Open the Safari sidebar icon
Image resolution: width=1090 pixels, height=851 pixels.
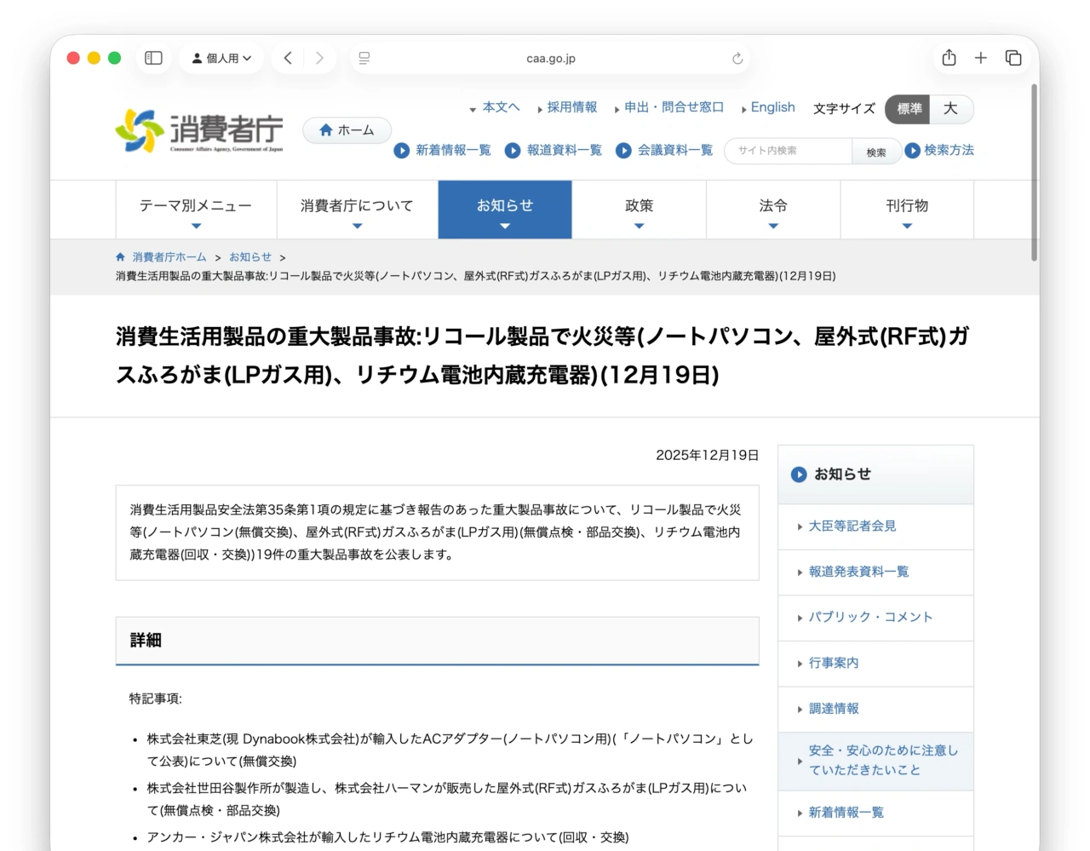pos(152,58)
